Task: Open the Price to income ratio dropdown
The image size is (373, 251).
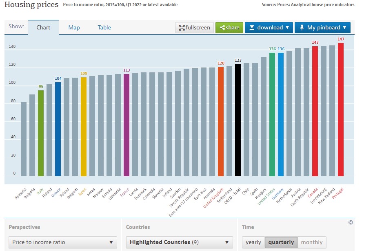Action: click(x=62, y=242)
